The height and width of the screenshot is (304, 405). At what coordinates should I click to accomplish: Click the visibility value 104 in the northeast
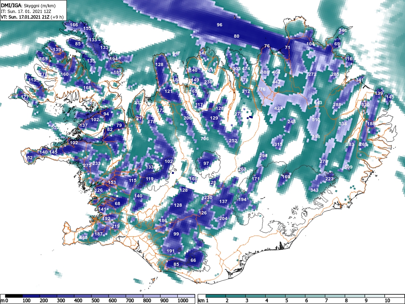[310, 44]
